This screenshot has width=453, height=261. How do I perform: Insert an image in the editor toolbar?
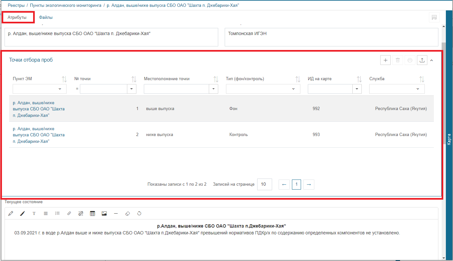click(x=104, y=214)
